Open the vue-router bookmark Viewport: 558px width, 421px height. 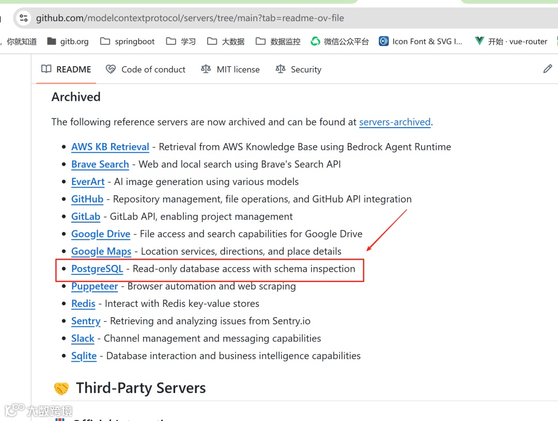point(511,41)
